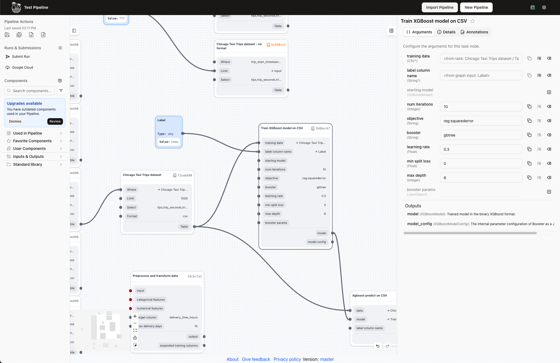
Task: Toggle the canvas lock icon
Action: [x=135, y=337]
